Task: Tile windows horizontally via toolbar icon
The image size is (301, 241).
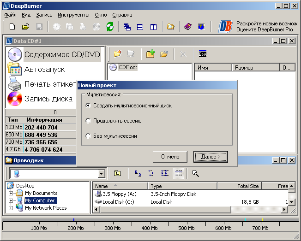Action: tap(140, 27)
